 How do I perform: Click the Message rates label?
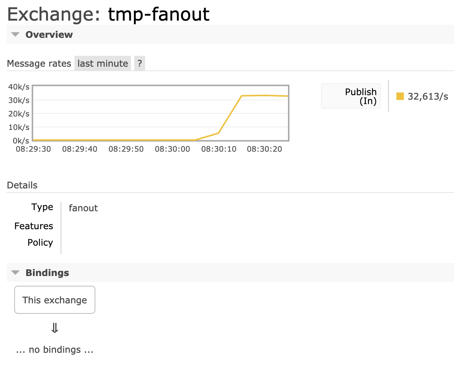pos(39,64)
